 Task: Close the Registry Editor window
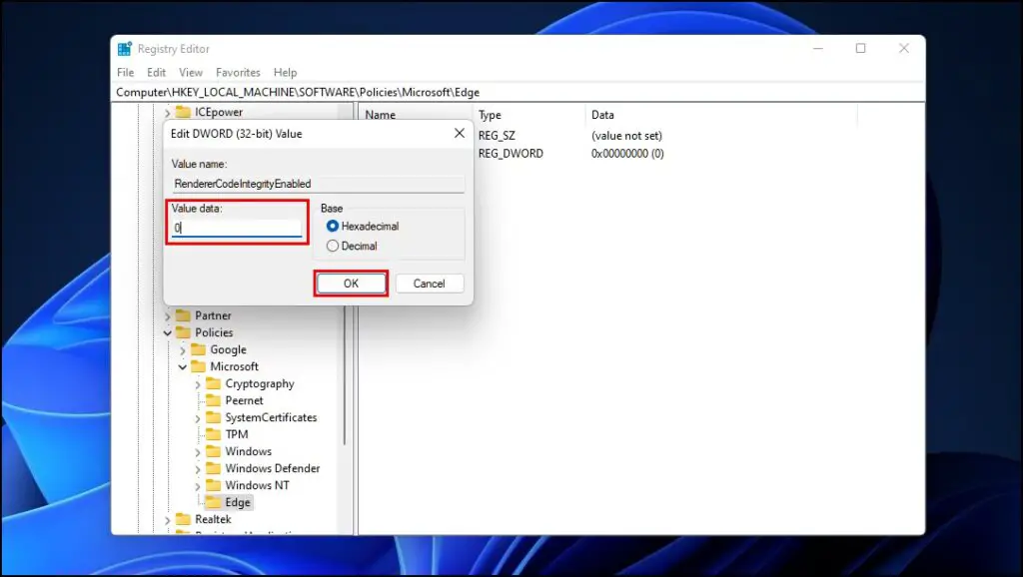[903, 48]
